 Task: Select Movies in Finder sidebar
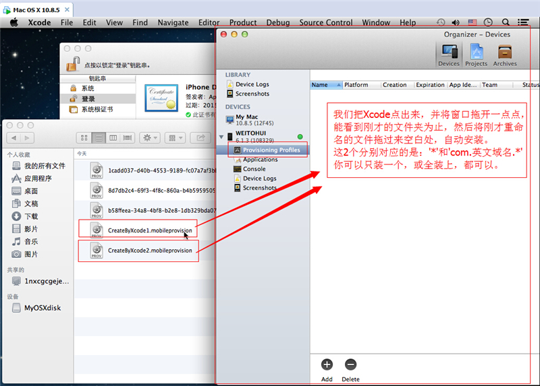click(25, 229)
